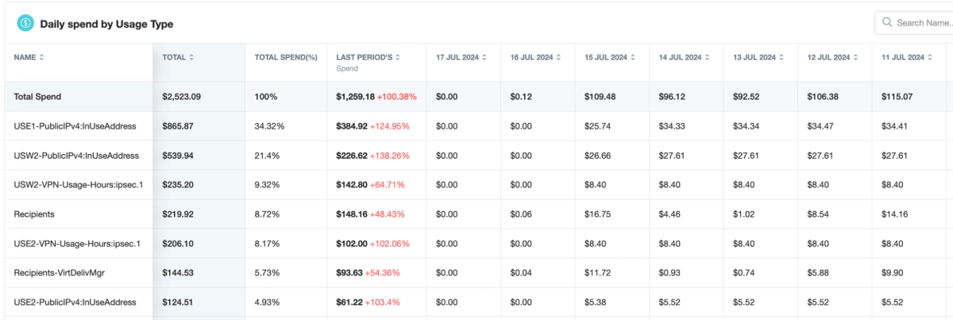Sort by 17 JUL 2024 column arrows
The image size is (953, 320).
(484, 57)
